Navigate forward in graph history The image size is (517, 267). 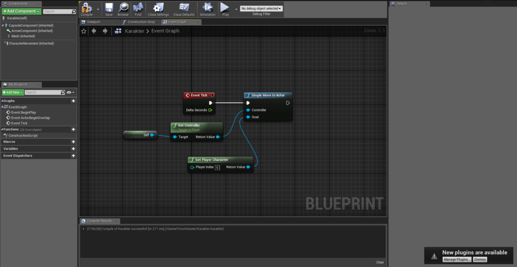pos(105,31)
